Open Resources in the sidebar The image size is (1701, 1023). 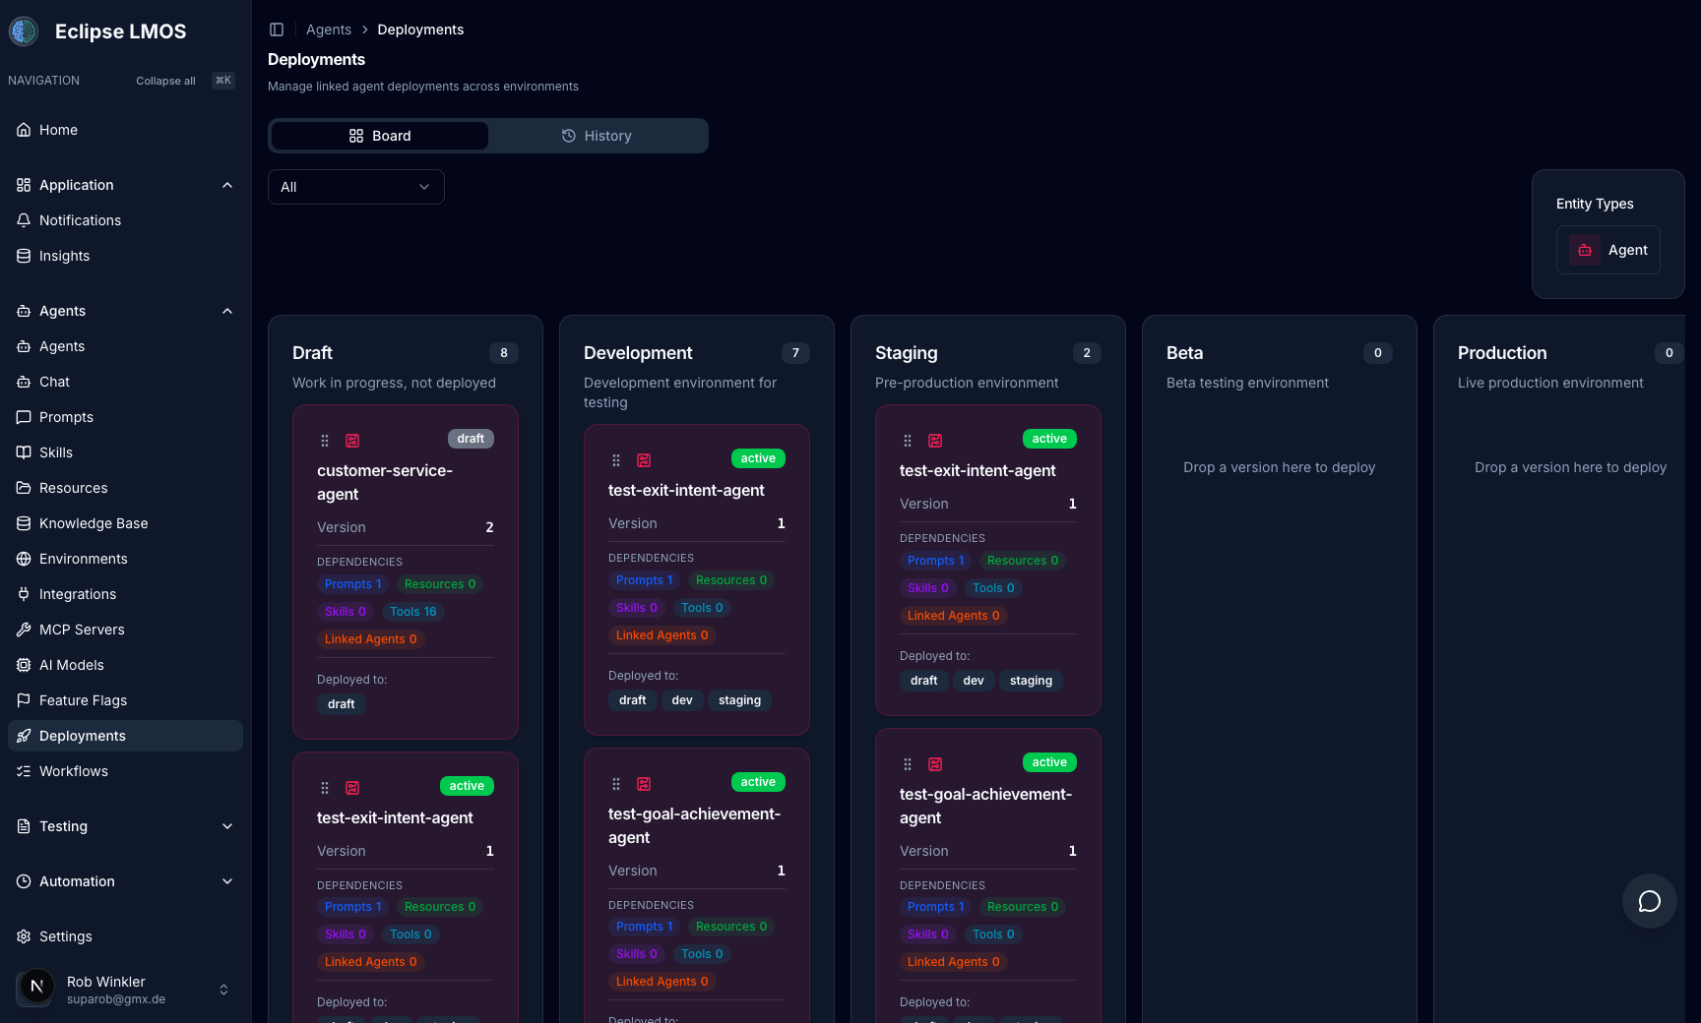click(x=125, y=488)
